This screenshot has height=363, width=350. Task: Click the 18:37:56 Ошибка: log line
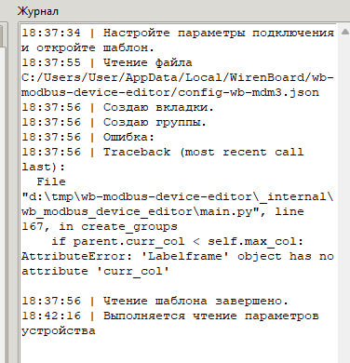tap(88, 137)
